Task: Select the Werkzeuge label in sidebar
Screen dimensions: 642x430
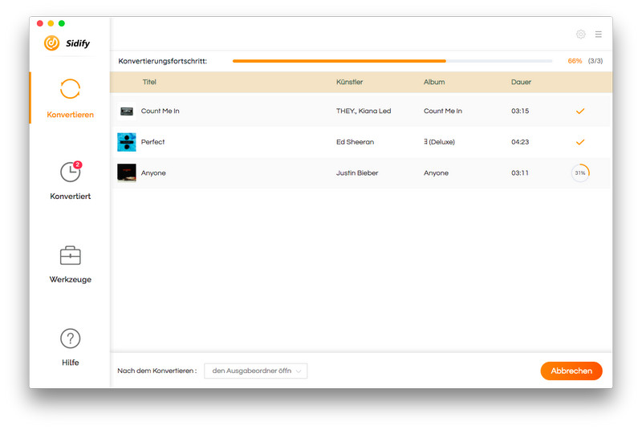Action: pyautogui.click(x=70, y=279)
